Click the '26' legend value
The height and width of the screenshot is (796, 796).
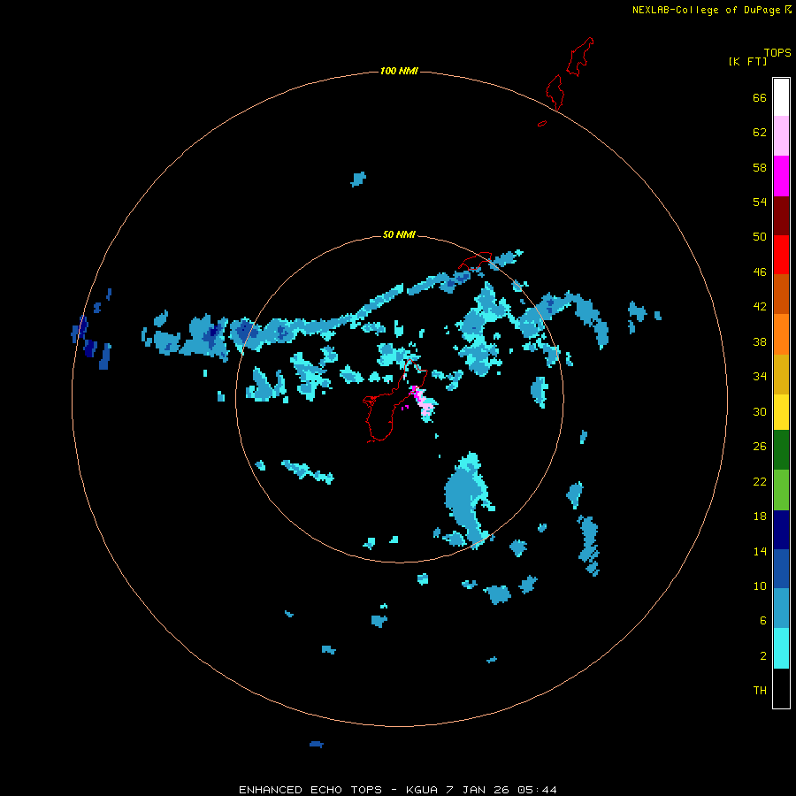pyautogui.click(x=760, y=447)
